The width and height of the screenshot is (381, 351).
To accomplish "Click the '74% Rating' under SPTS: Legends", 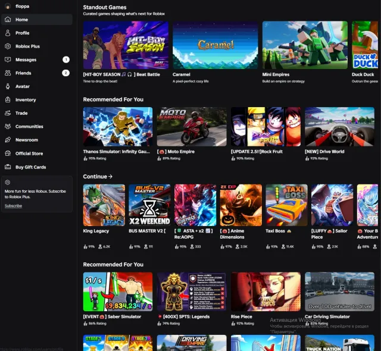I will (171, 323).
